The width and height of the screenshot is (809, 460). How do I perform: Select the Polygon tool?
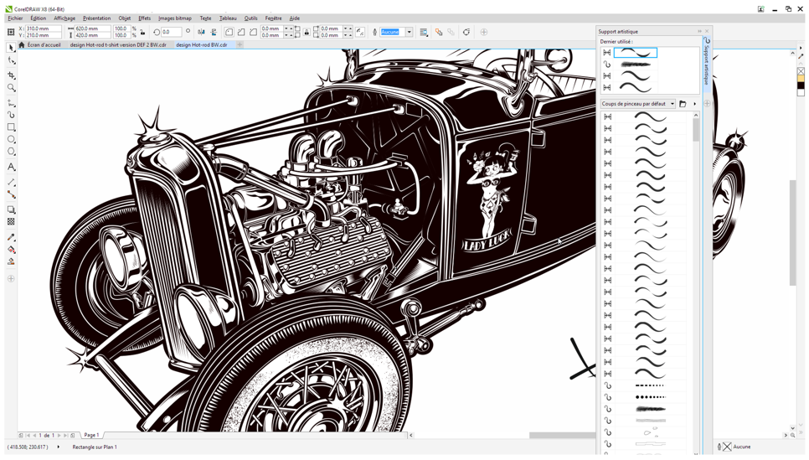(x=12, y=152)
